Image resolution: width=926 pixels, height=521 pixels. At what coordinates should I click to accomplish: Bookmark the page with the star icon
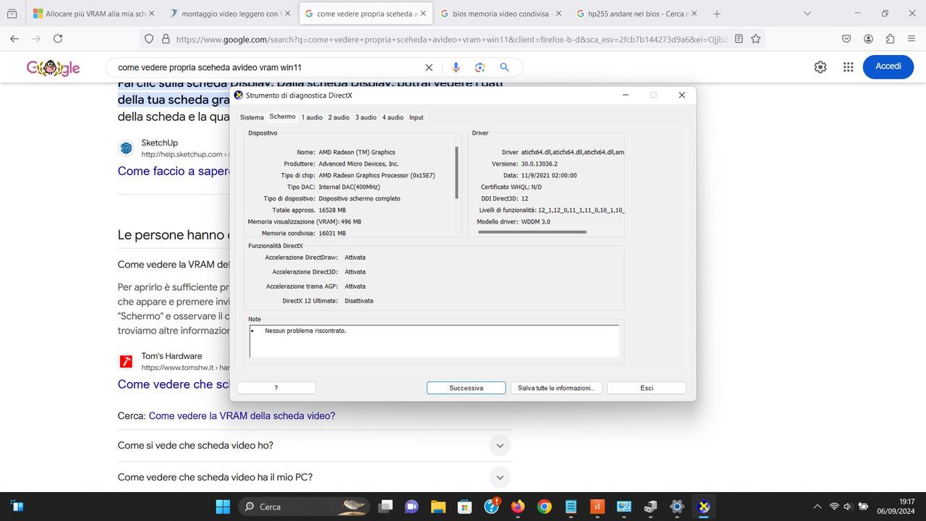(757, 39)
